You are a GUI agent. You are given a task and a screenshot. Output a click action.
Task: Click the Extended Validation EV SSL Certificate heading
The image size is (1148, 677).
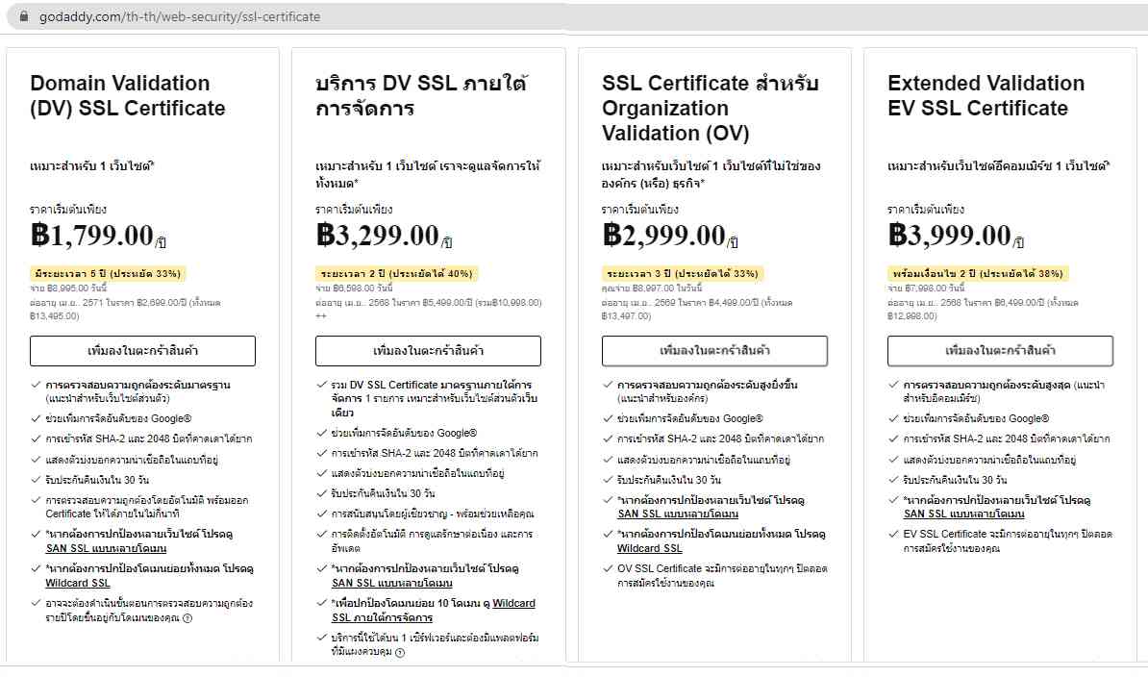(x=986, y=95)
